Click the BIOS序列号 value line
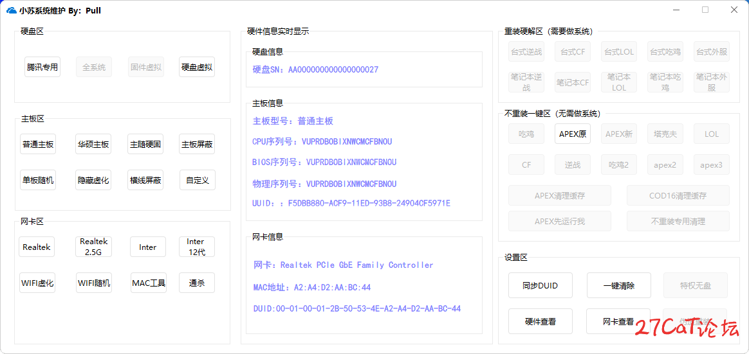The height and width of the screenshot is (354, 749). (324, 162)
